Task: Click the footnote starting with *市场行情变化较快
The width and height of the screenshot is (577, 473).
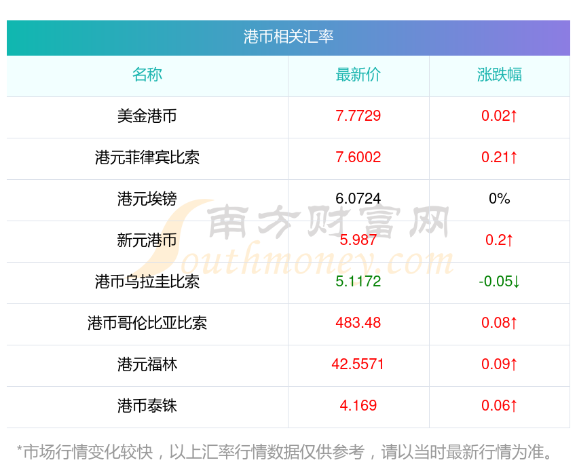Action: click(284, 452)
